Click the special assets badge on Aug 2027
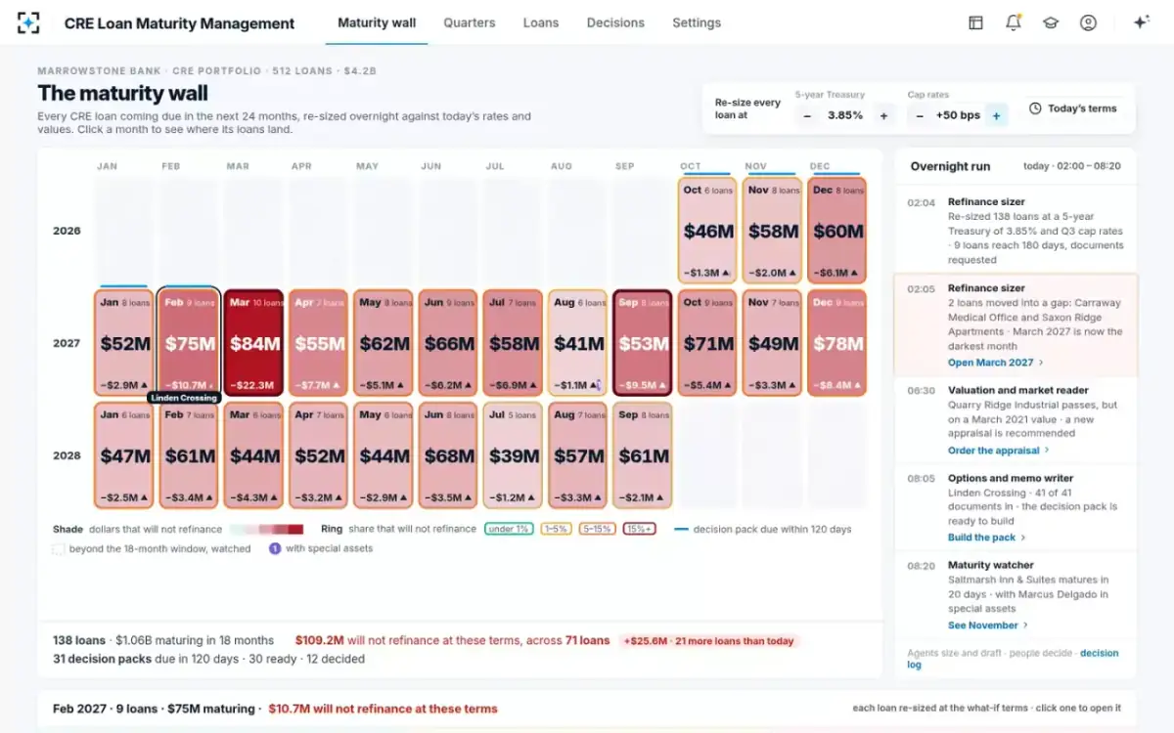Viewport: 1174px width, 733px height. (600, 385)
